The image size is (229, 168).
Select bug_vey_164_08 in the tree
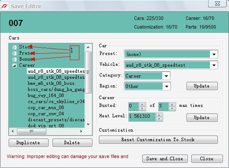pyautogui.click(x=46, y=95)
